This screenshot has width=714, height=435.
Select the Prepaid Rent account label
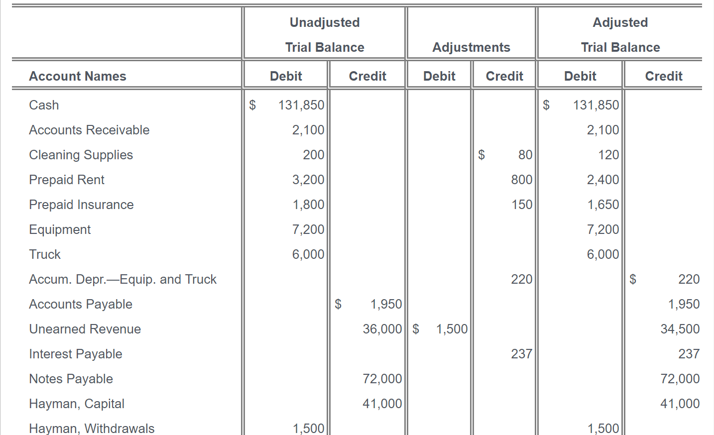(x=67, y=180)
